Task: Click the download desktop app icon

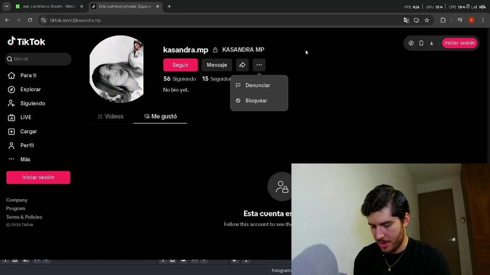Action: point(431,43)
